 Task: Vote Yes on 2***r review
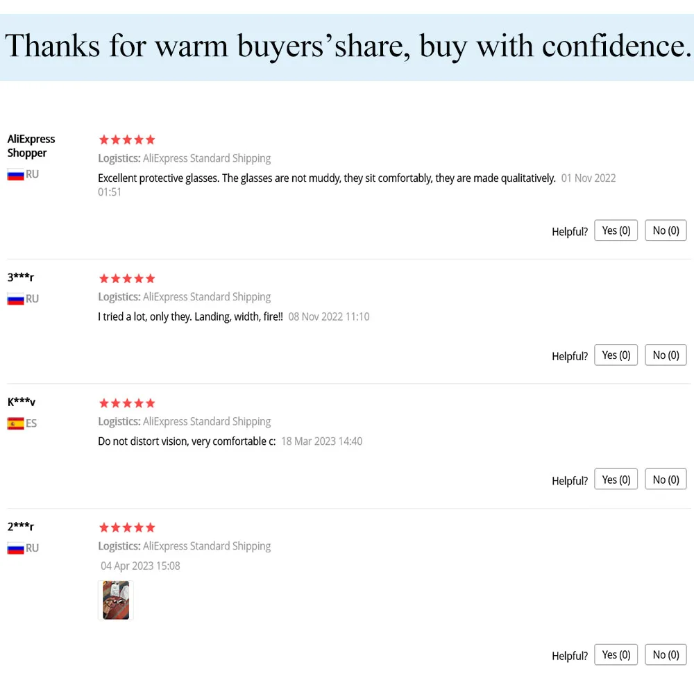tap(616, 654)
